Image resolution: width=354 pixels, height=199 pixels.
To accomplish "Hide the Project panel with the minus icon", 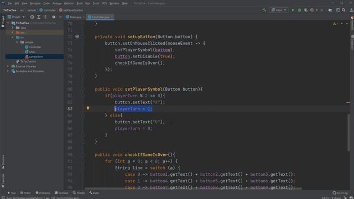I will (60, 17).
